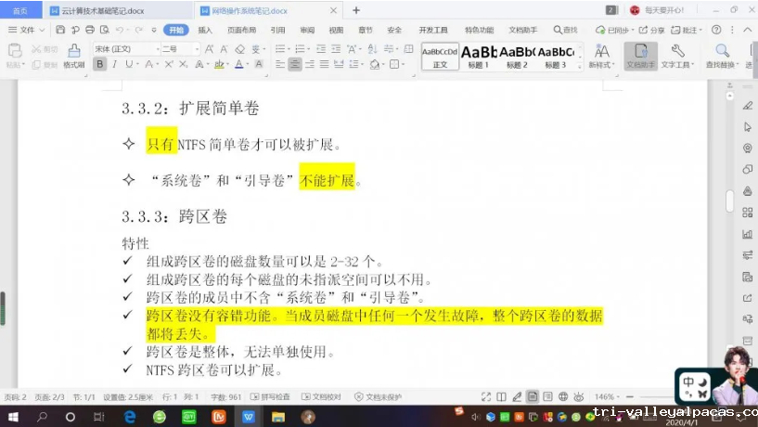
Task: Click the Find (查找) search button
Action: 566,30
